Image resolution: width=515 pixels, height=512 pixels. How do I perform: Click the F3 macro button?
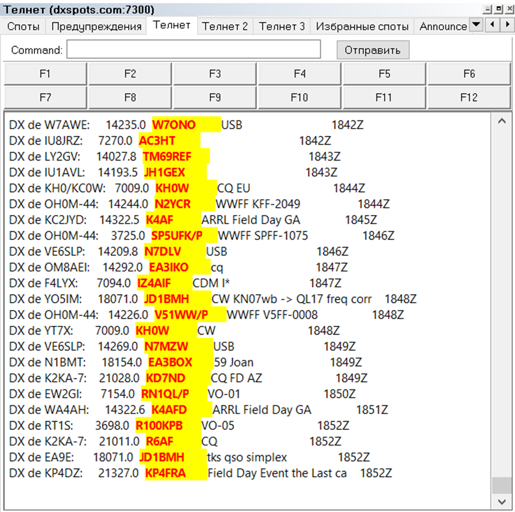click(x=215, y=74)
